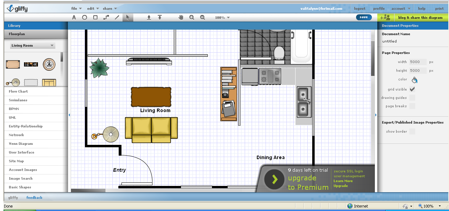Open the share menu

110,8
